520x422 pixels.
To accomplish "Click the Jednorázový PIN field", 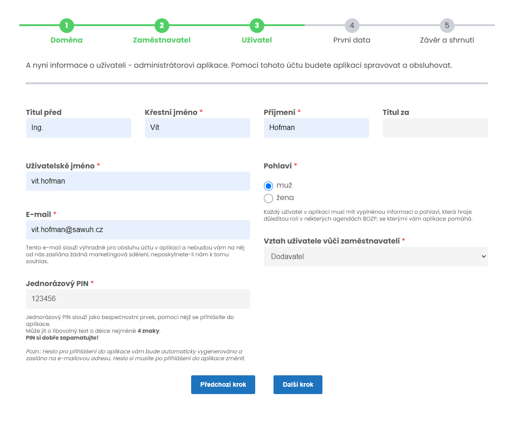I will coord(138,299).
